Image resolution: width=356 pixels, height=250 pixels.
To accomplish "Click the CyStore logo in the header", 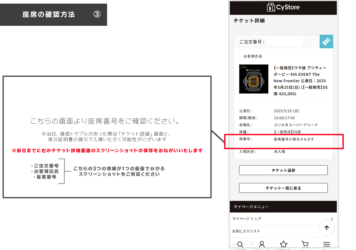I will (283, 7).
